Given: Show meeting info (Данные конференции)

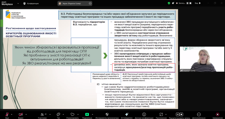Looking at the screenshot, I should 144,115.
